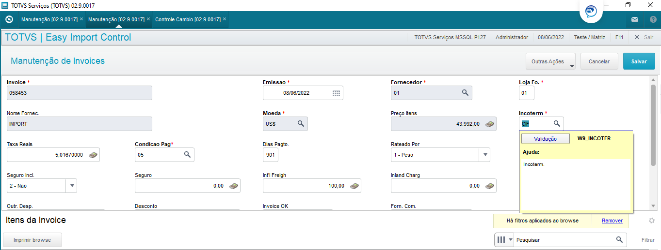Expand the Seguro Incl. dropdown
Screen dimensions: 661x250
pos(71,186)
